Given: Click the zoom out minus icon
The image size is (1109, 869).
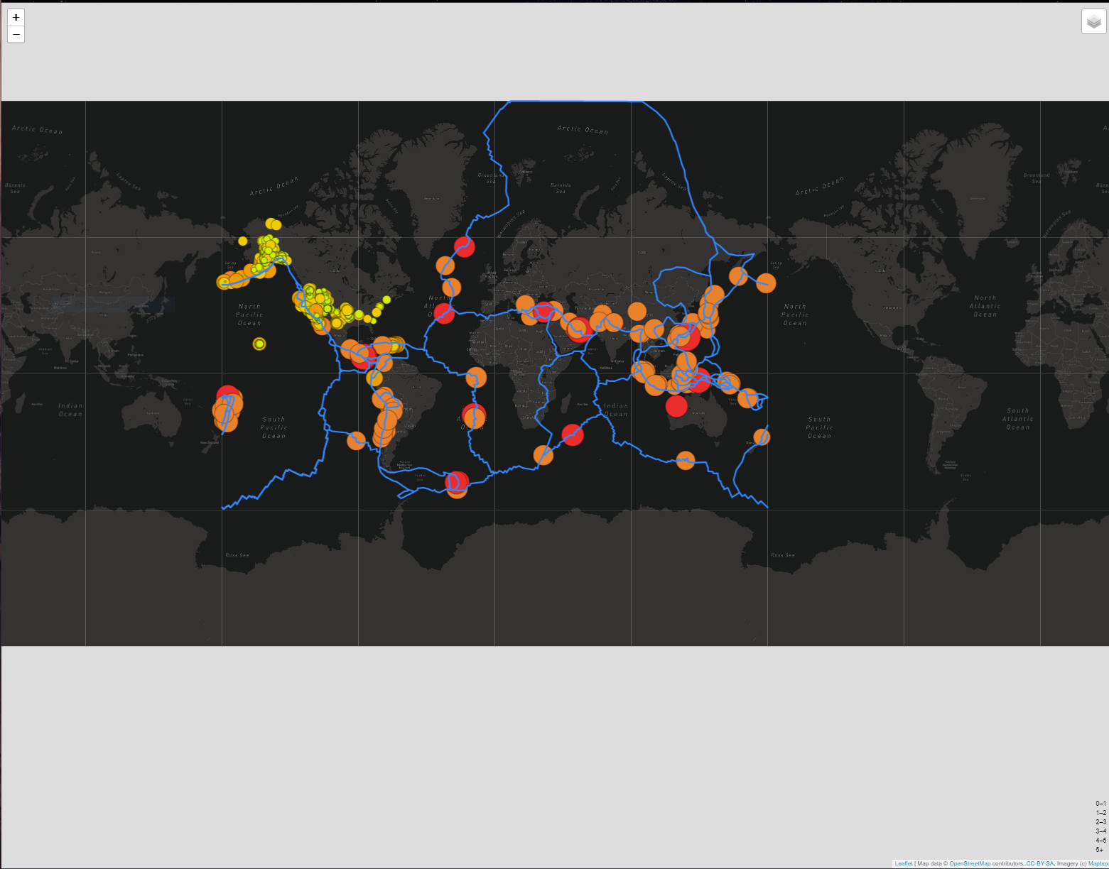Looking at the screenshot, I should (x=16, y=35).
